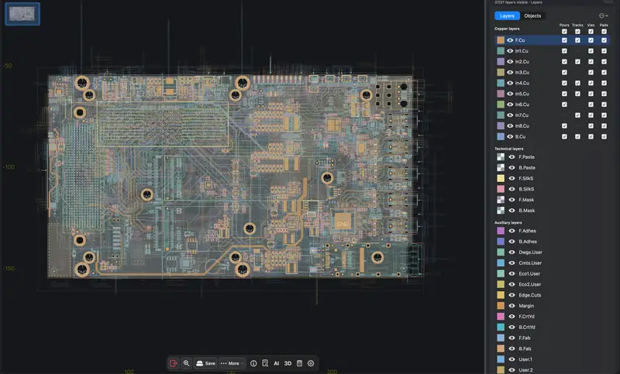
Task: Hide the In1.Cu layer via eye icon
Action: click(x=510, y=51)
